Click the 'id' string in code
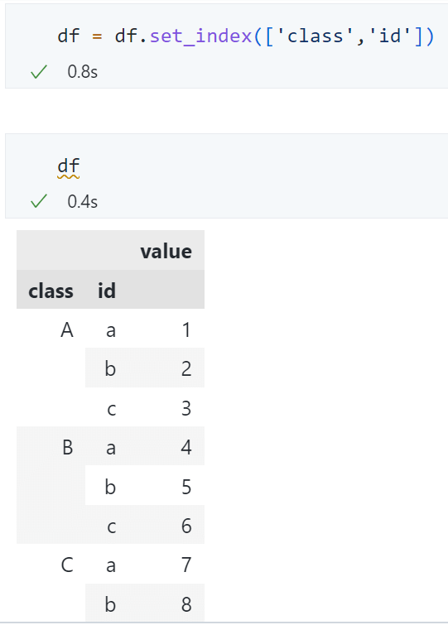 (390, 36)
